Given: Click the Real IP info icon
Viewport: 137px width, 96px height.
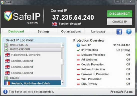Looking at the screenshot, I should tap(78, 45).
